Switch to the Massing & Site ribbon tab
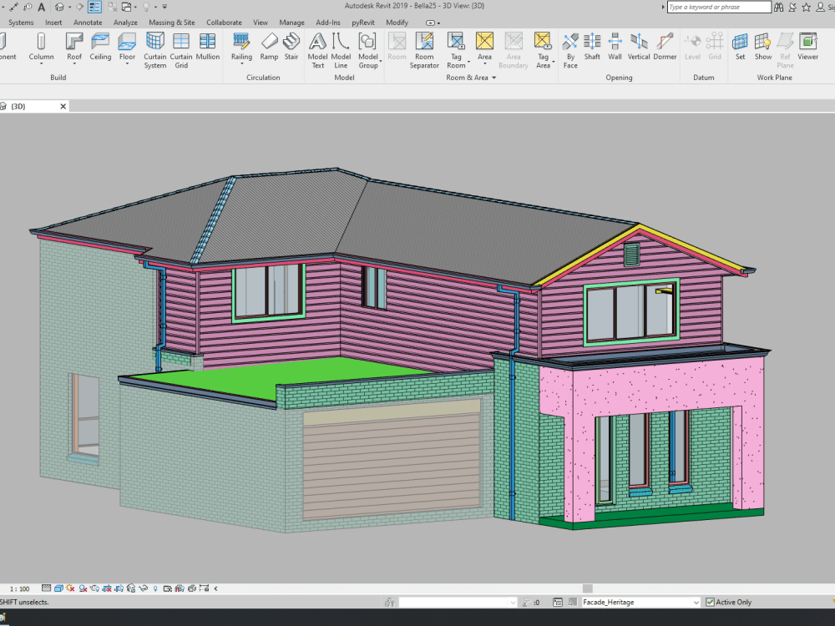This screenshot has width=835, height=626. pyautogui.click(x=171, y=23)
